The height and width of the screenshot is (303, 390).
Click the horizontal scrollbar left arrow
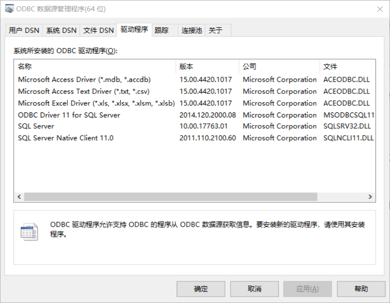[x=19, y=196]
